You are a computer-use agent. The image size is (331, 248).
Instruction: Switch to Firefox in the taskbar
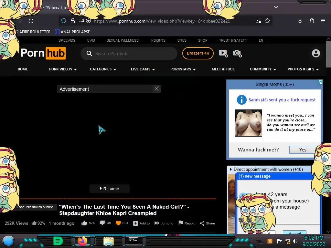click(82, 241)
